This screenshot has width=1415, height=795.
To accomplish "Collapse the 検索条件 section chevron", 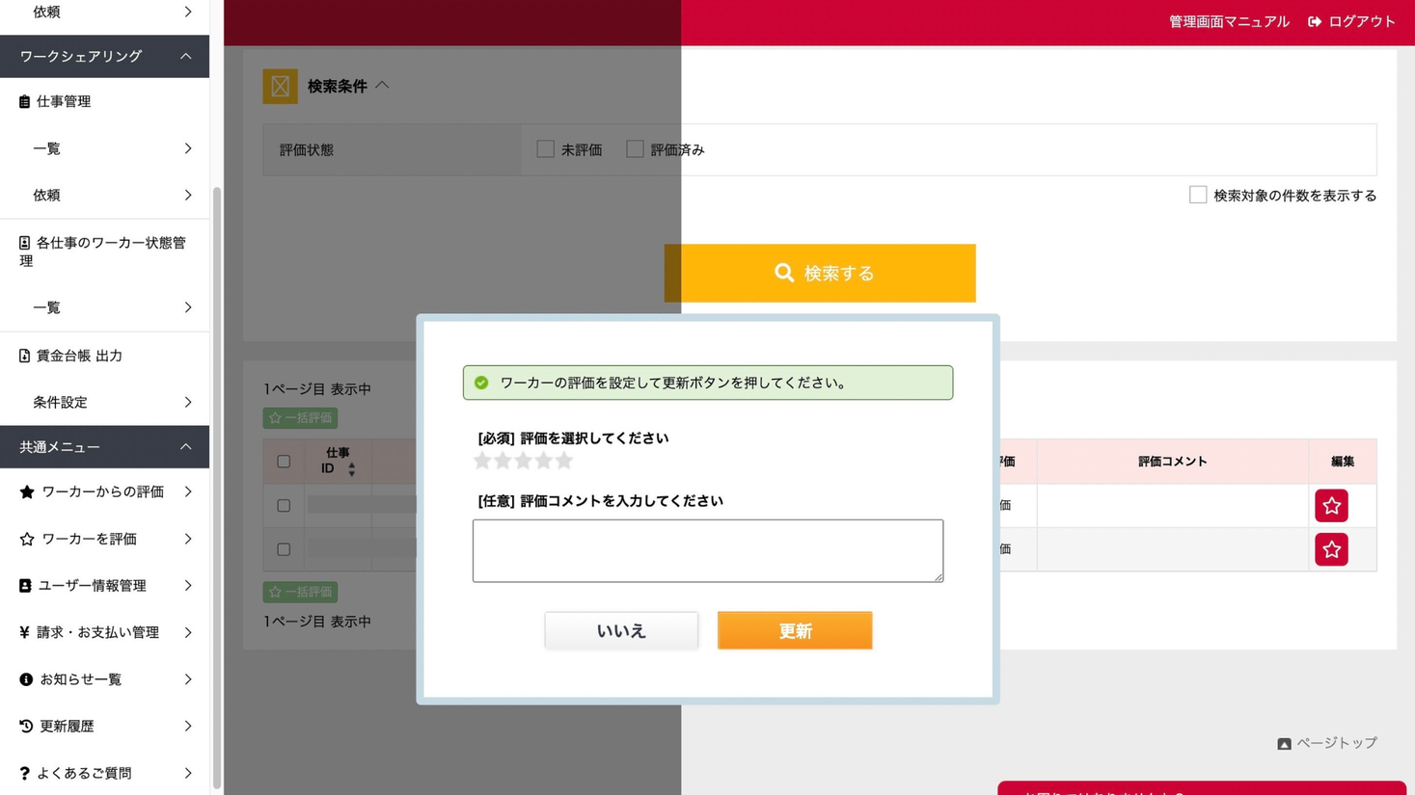I will pos(382,85).
